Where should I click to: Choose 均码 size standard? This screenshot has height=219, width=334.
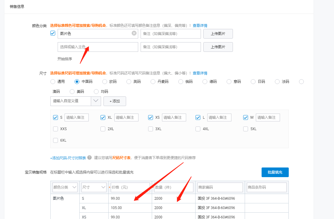tap(96, 92)
